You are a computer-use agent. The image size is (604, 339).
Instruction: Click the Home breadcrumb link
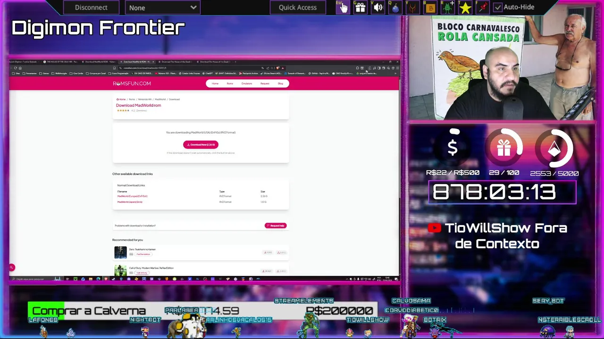tap(121, 99)
